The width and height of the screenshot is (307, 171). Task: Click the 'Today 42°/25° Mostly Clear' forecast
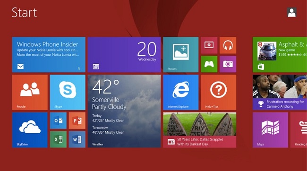[x=108, y=118]
